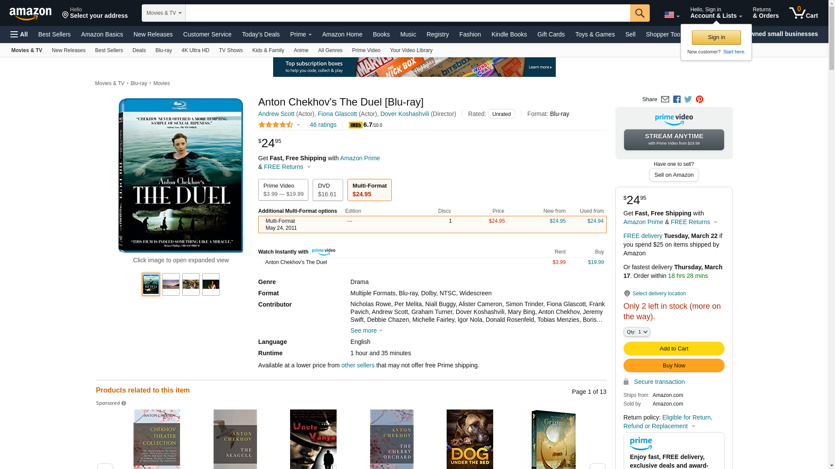Open the Qty quantity dropdown
The width and height of the screenshot is (835, 469).
(x=636, y=332)
